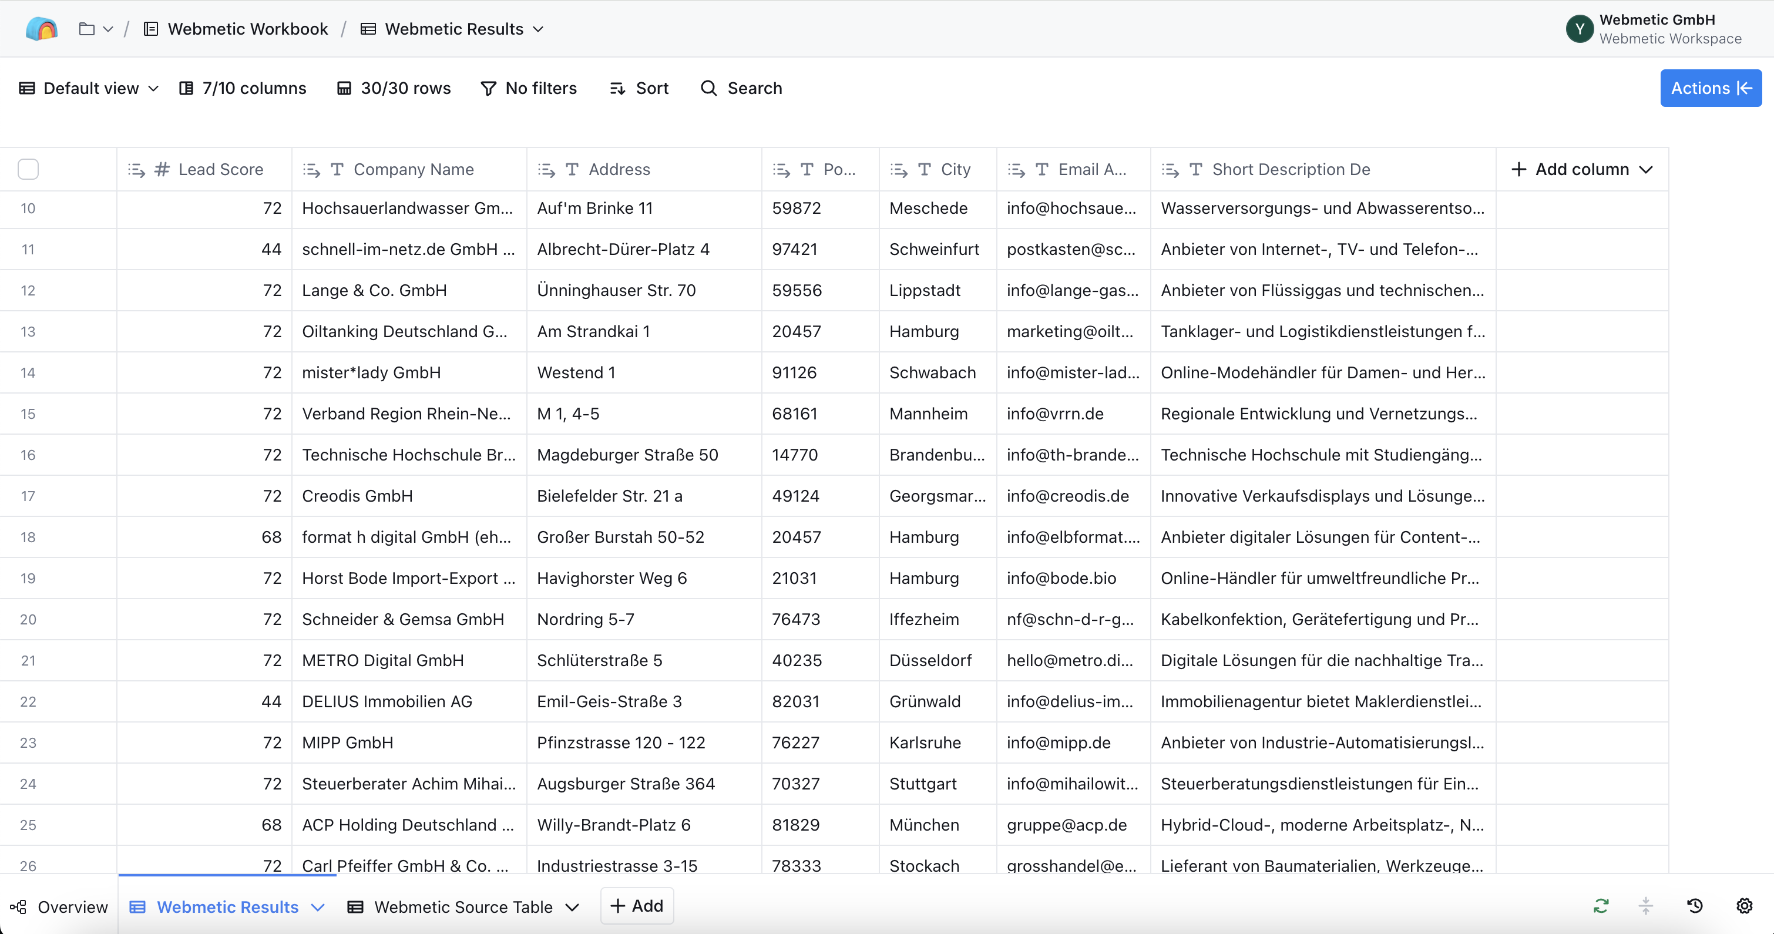Click the METRO Digital GmbH cell
This screenshot has width=1774, height=934.
pos(410,660)
